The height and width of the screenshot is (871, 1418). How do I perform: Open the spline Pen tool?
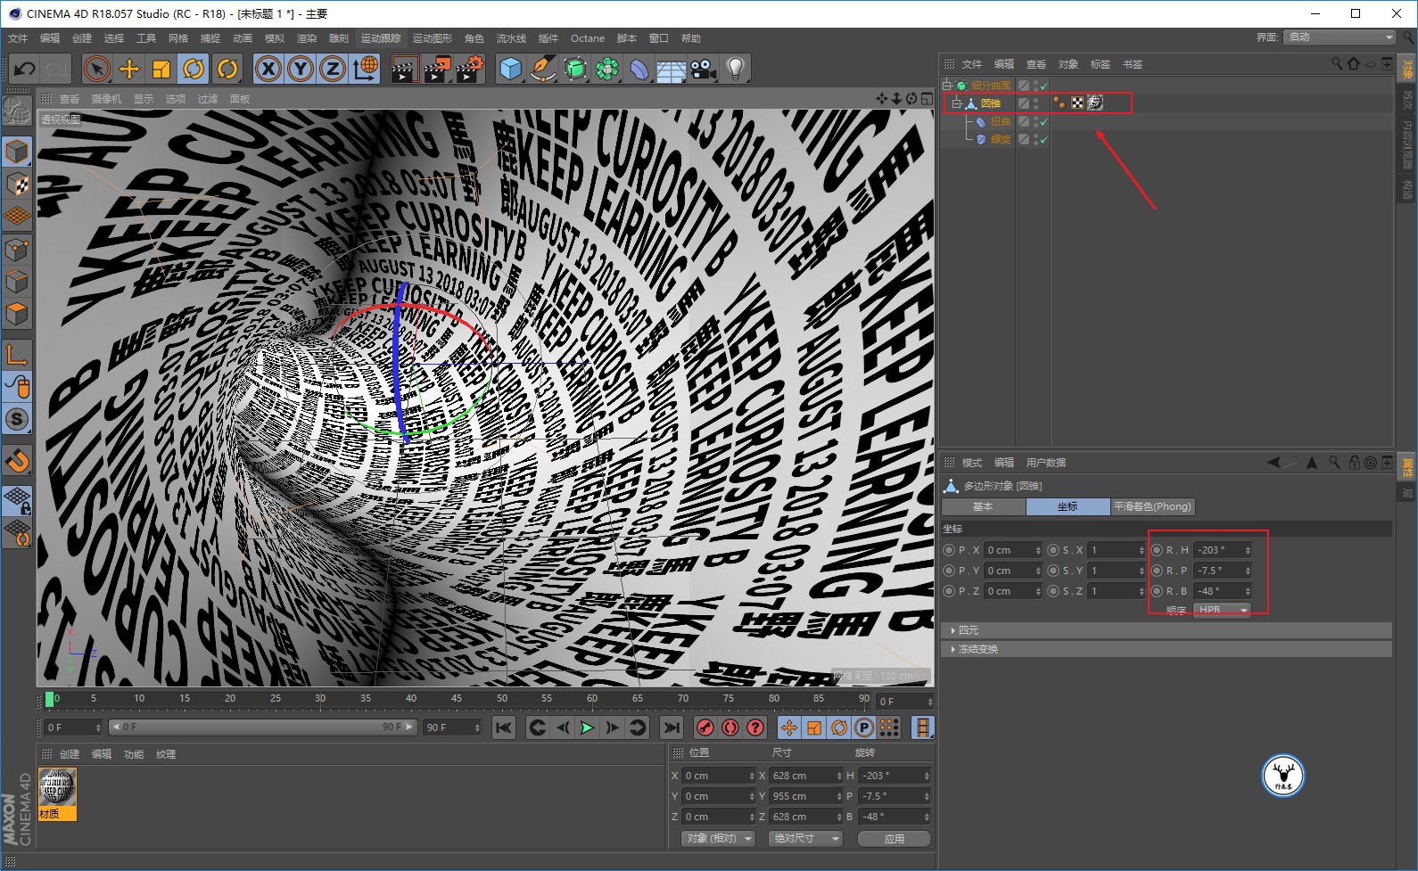click(543, 69)
